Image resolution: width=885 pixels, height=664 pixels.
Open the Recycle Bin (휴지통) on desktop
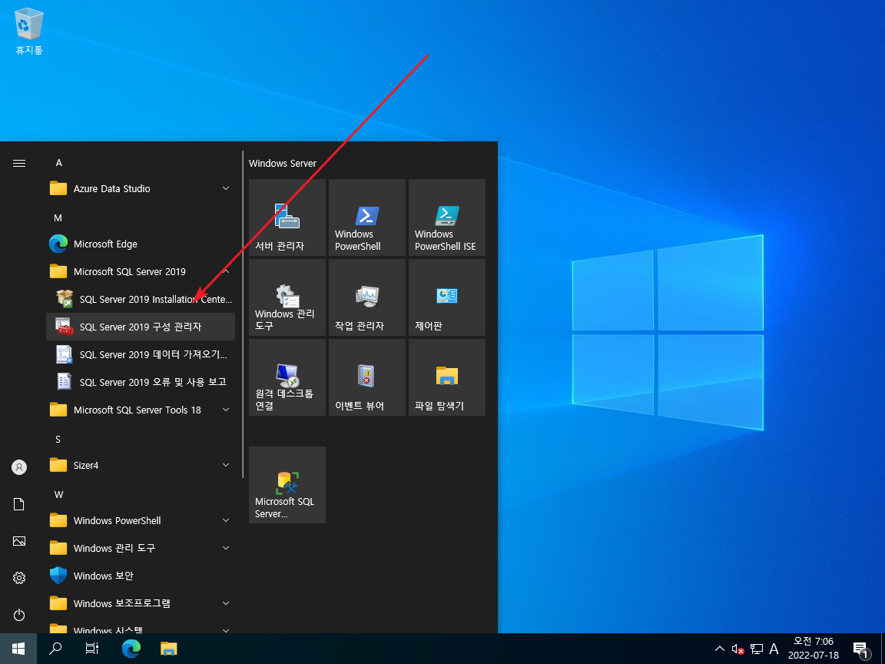pyautogui.click(x=28, y=31)
